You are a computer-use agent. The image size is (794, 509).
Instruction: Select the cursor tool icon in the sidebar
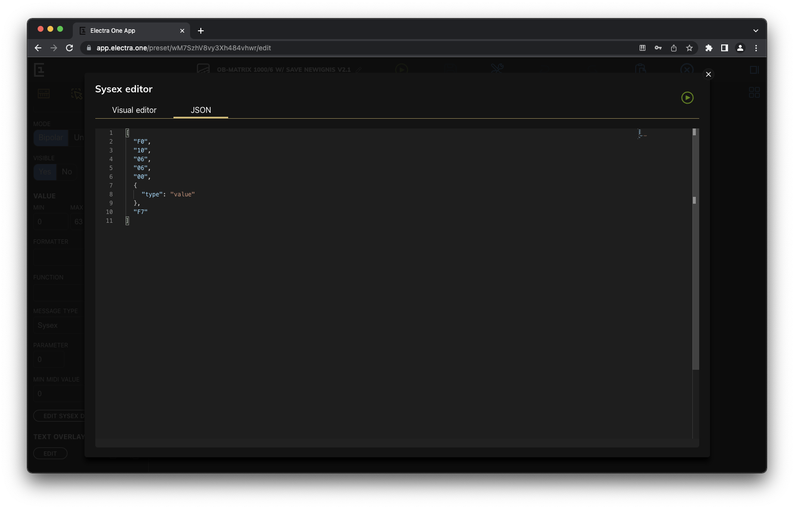(76, 93)
